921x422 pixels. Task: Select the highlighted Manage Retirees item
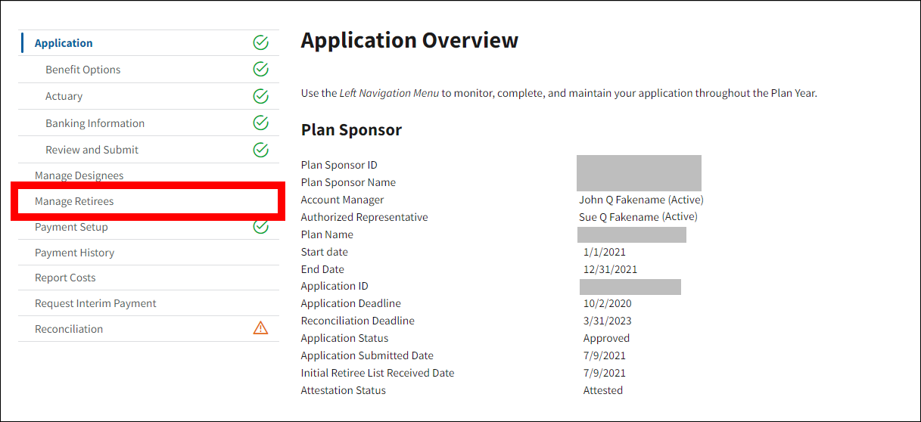coord(74,201)
